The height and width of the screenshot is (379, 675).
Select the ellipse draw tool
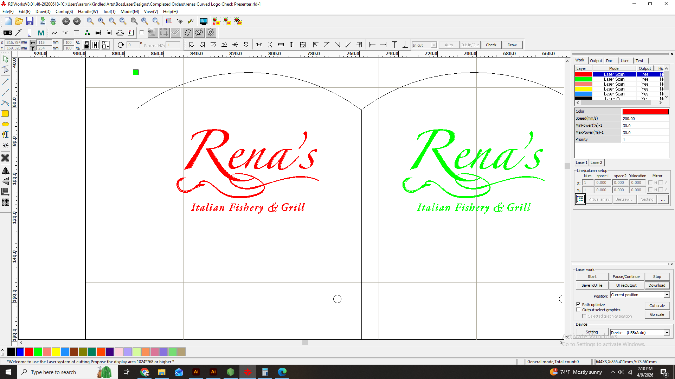[5, 124]
